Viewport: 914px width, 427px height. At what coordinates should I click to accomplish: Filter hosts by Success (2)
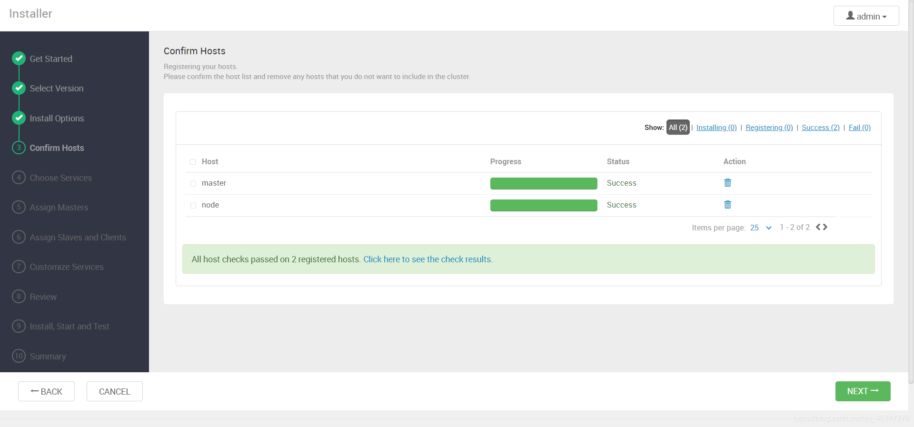coord(821,128)
